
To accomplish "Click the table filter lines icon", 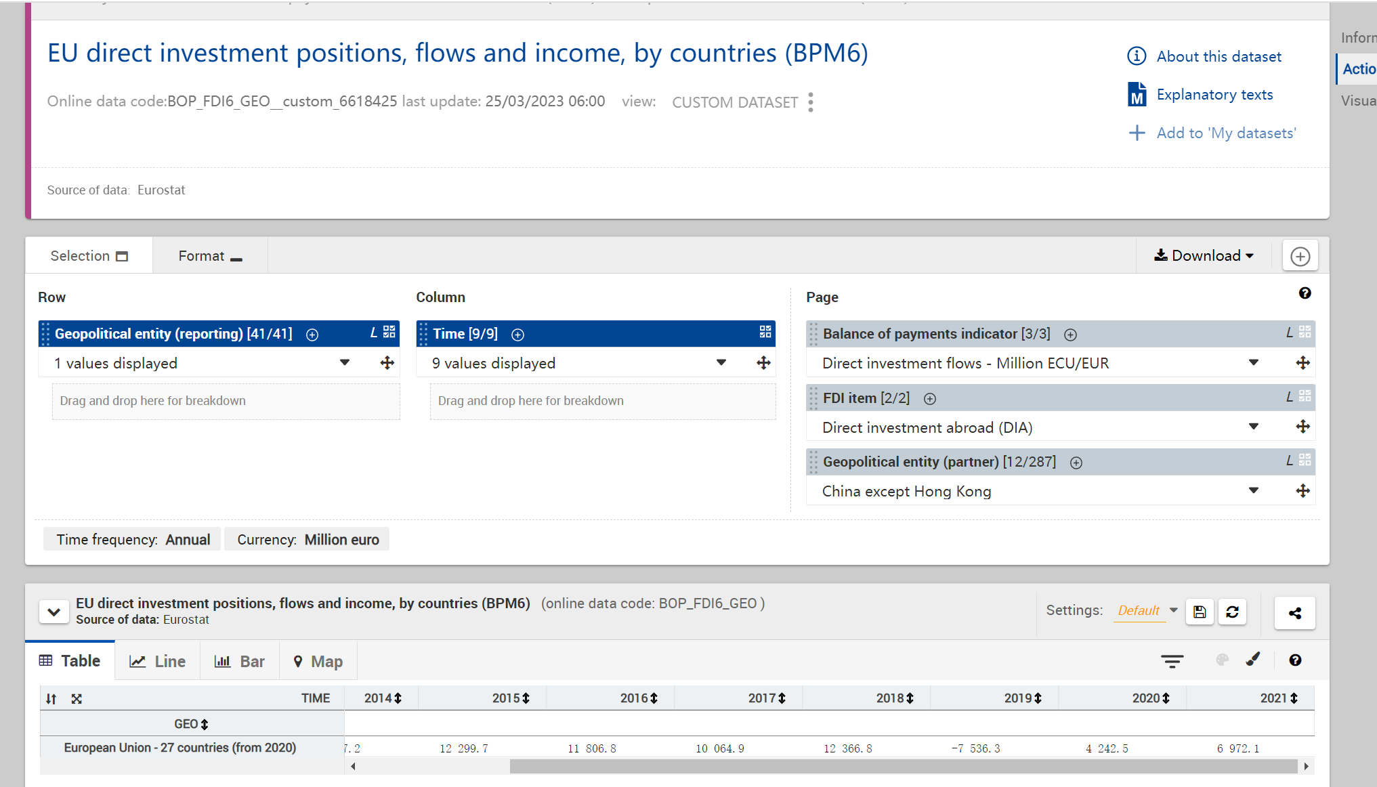I will pos(1172,661).
